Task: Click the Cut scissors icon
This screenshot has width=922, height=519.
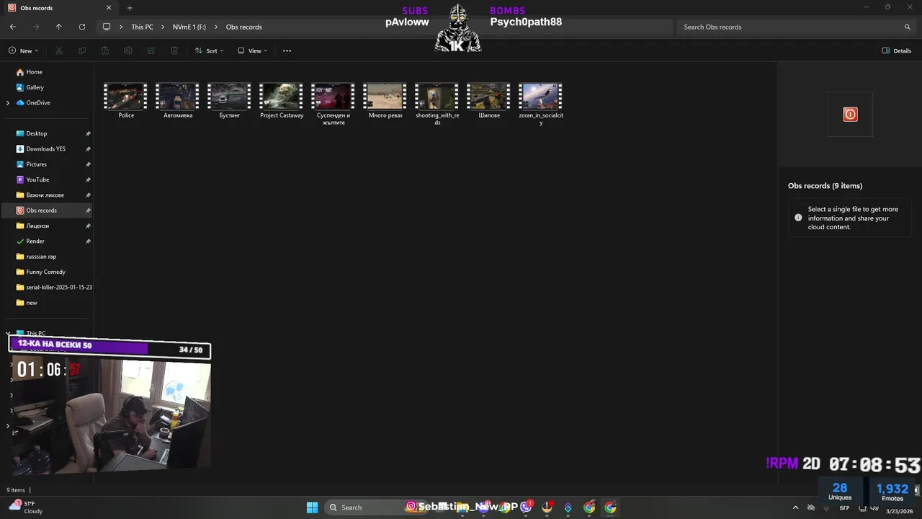Action: [59, 50]
